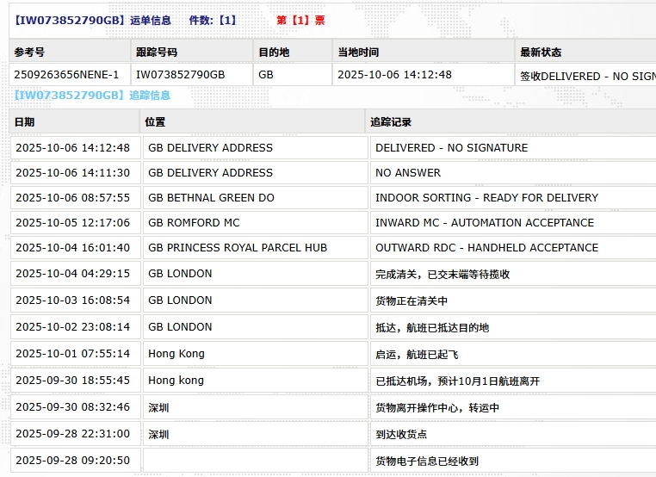
Task: Click GB PRINCESS ROYAL PARCEL HUB cell
Action: (238, 247)
